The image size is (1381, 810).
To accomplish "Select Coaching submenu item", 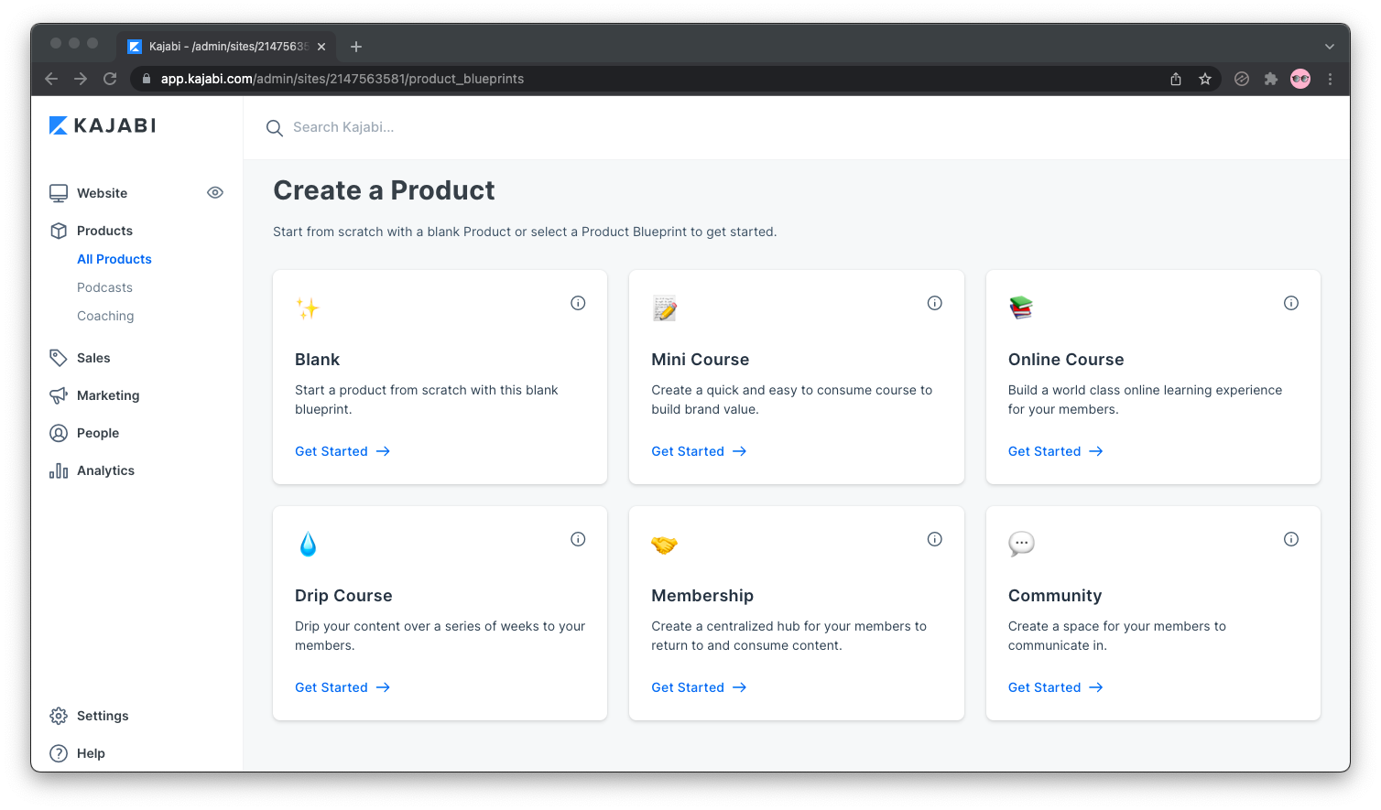I will [x=105, y=316].
